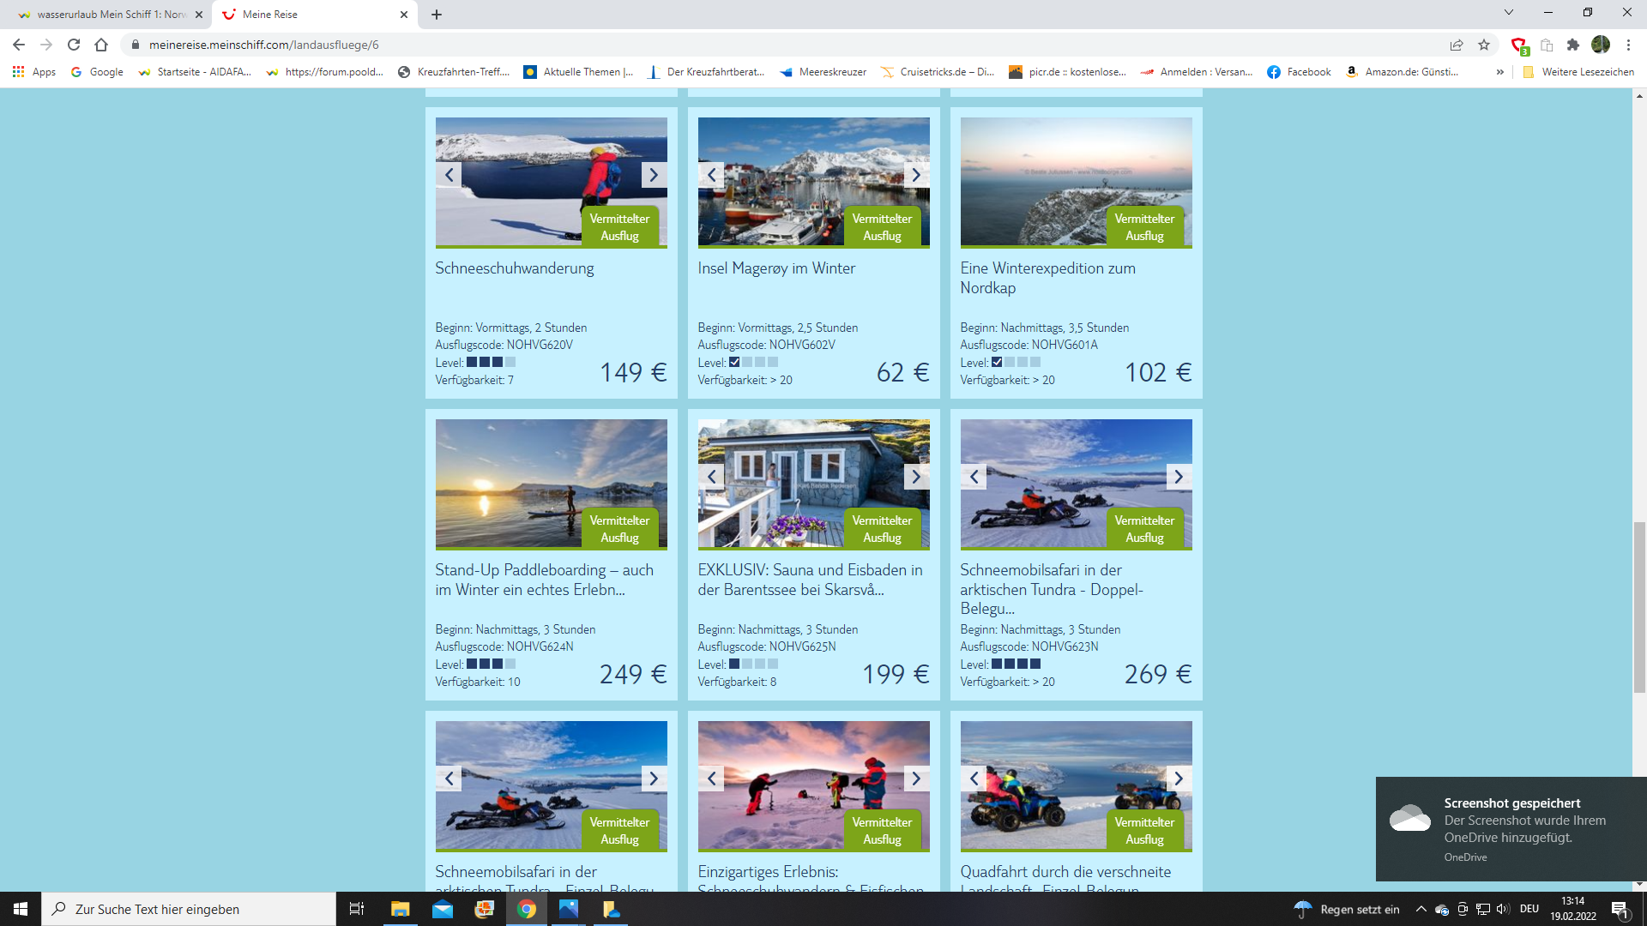Screen dimensions: 1647x926
Task: Open the browser extensions puzzle icon
Action: coord(1573,45)
